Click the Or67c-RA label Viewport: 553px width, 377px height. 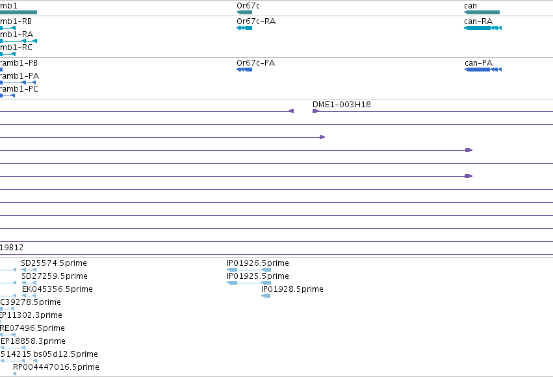pos(256,21)
